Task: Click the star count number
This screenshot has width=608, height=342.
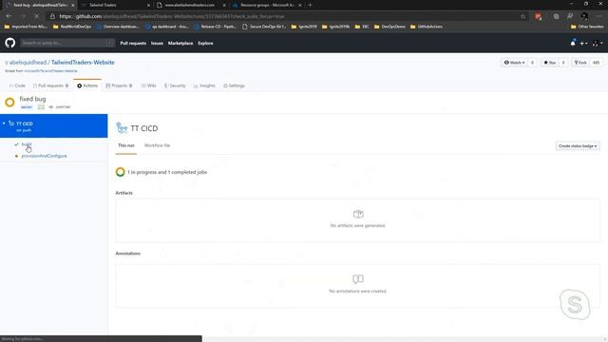Action: click(563, 63)
